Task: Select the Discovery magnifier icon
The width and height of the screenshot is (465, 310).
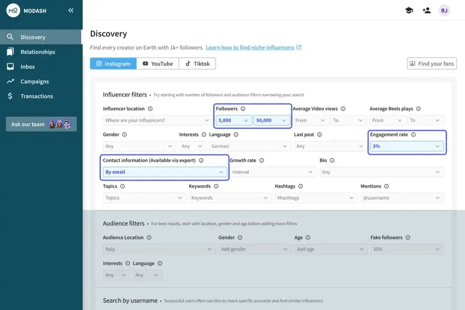Action: coord(10,37)
